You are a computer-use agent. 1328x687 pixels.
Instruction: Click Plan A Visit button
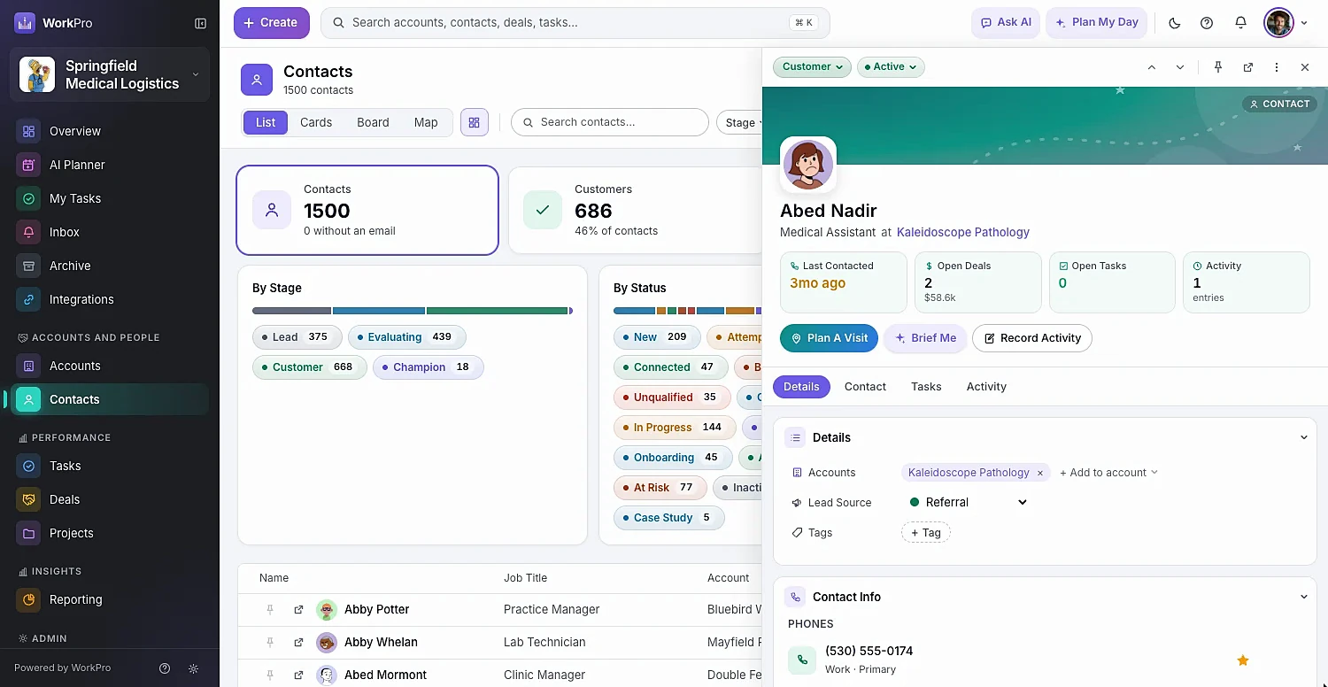829,338
